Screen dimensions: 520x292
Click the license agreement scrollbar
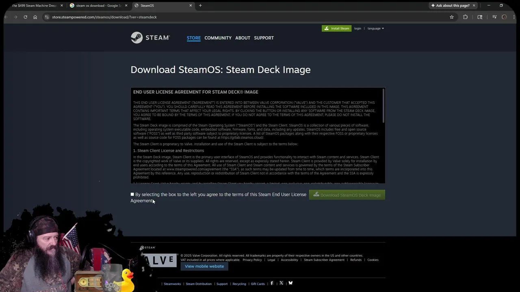pyautogui.click(x=383, y=106)
